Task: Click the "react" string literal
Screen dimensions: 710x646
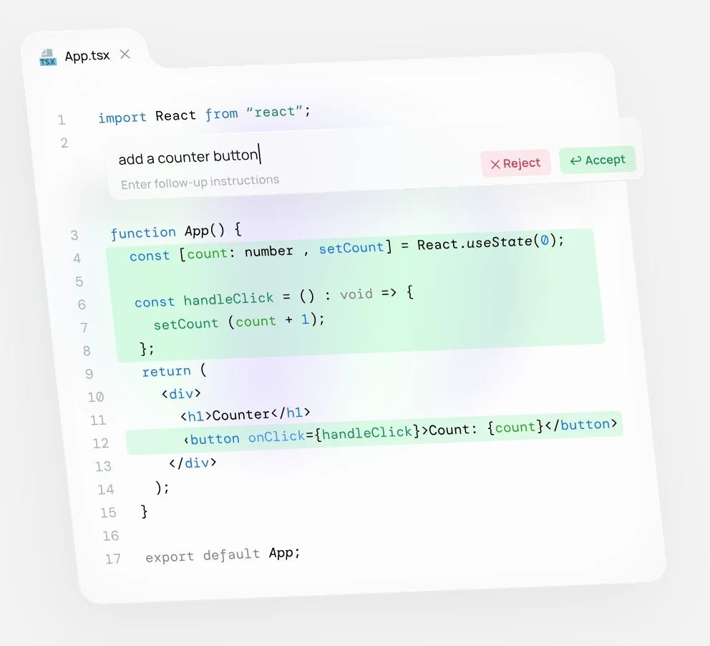Action: pos(274,112)
